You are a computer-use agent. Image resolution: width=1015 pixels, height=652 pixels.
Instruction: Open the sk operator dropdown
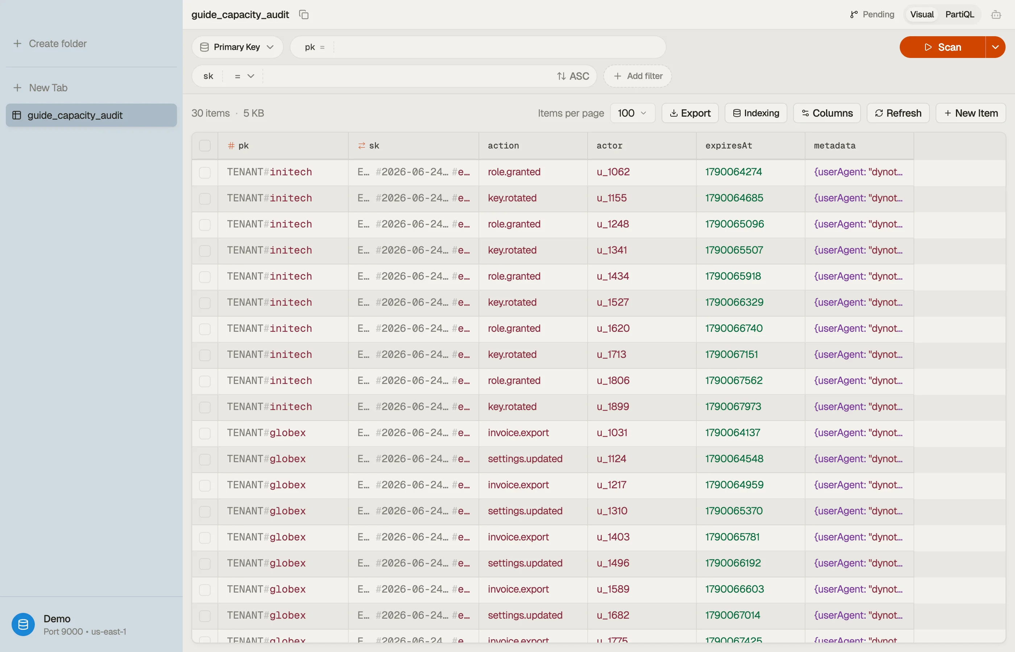pyautogui.click(x=244, y=76)
